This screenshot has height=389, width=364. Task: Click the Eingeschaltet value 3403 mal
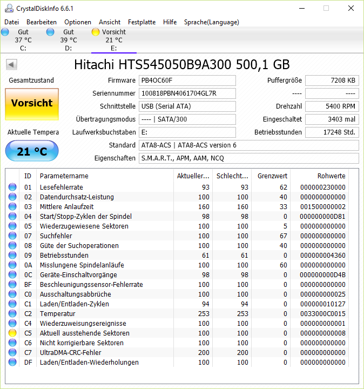332,119
